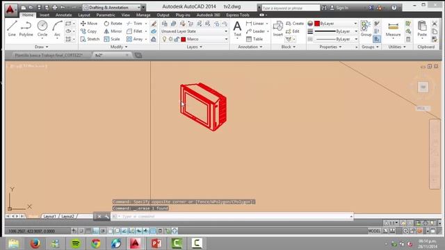Select the Line tool
Screen dimensions: 445x250
pos(12,28)
